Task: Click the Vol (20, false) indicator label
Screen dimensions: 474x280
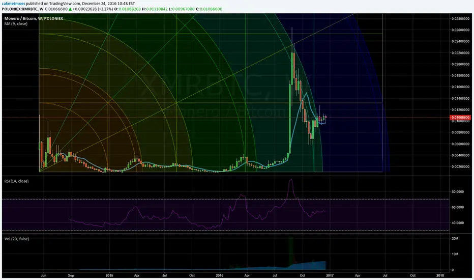Action: 17,239
